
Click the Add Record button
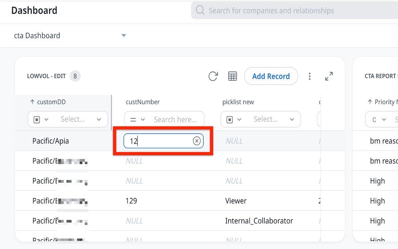(x=271, y=76)
